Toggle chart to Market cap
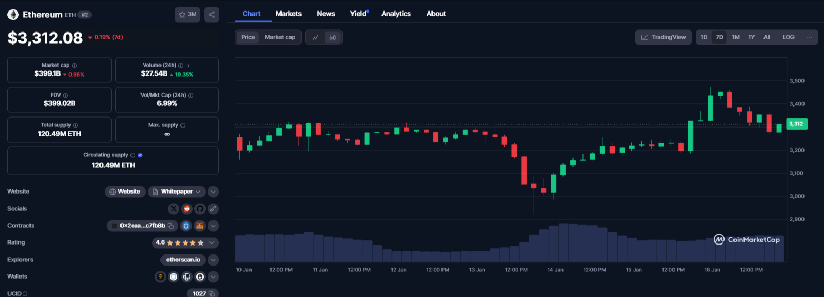 (279, 37)
